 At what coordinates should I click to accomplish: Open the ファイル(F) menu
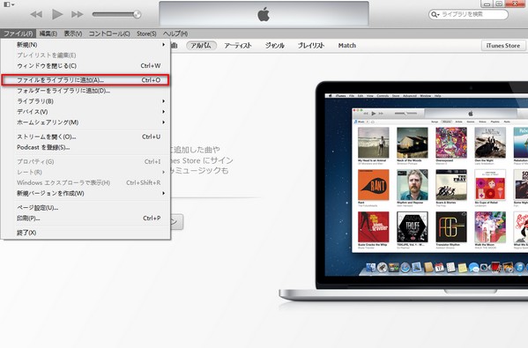click(x=18, y=33)
